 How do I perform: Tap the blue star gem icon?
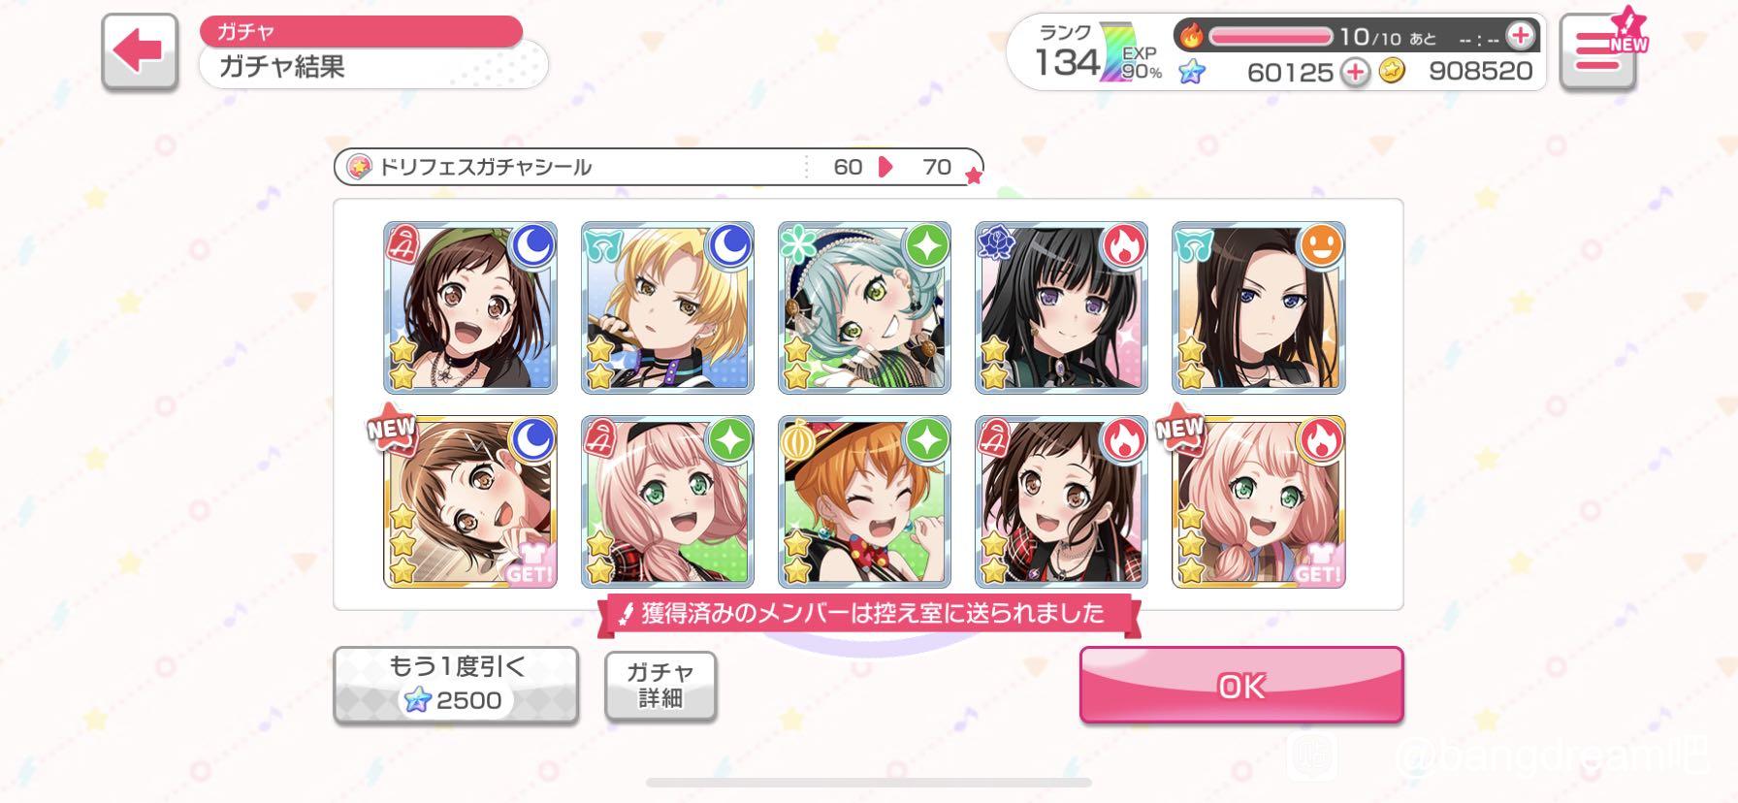point(1192,72)
